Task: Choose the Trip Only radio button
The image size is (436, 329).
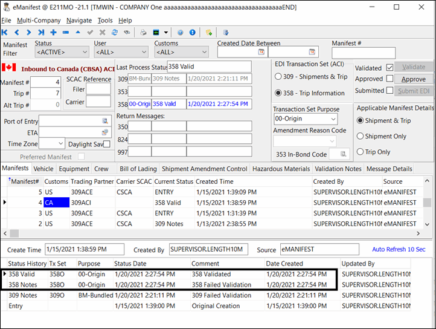Action: (x=360, y=152)
